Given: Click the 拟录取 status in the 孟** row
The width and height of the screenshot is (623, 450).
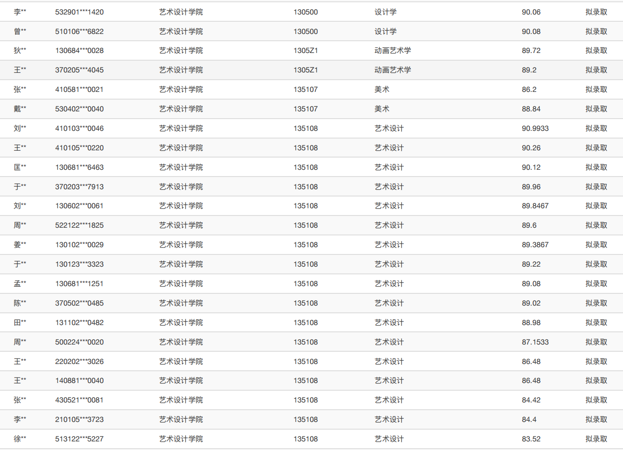Looking at the screenshot, I should coord(596,284).
